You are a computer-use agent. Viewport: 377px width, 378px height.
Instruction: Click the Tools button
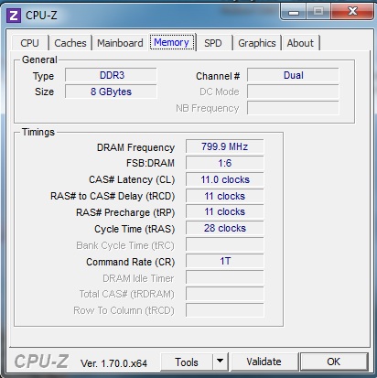click(x=187, y=362)
